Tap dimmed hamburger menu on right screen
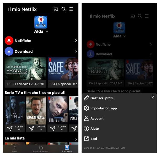 click(x=147, y=16)
